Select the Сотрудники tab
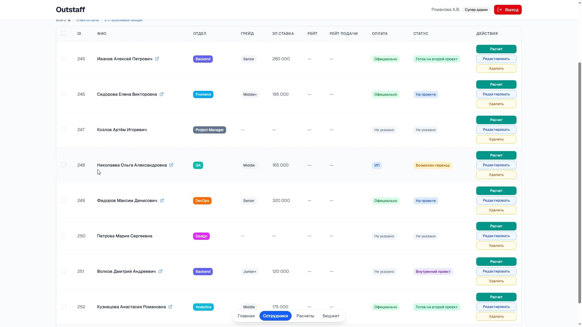 [x=276, y=316]
